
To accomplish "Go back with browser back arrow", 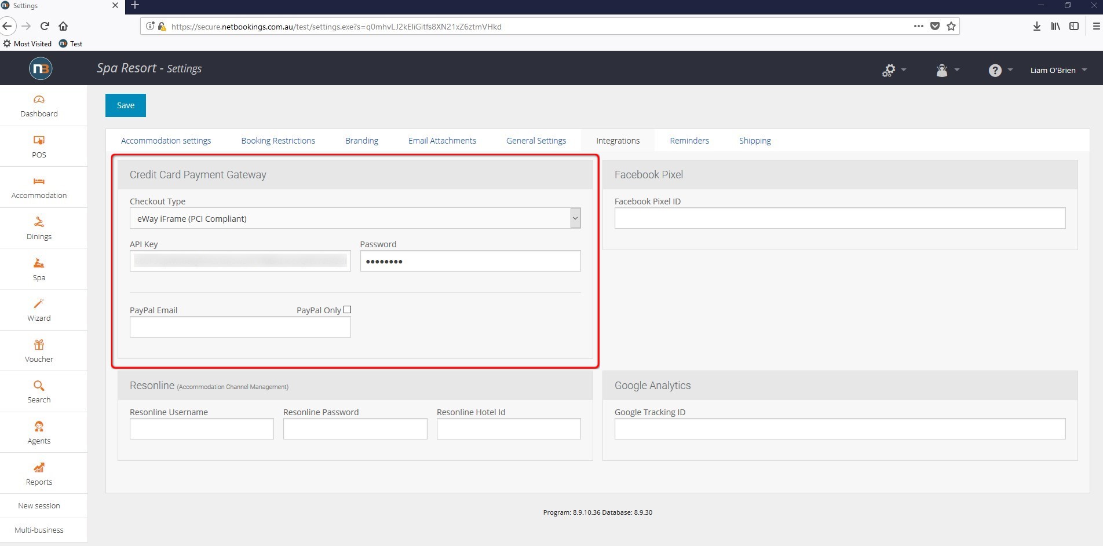I will [7, 26].
